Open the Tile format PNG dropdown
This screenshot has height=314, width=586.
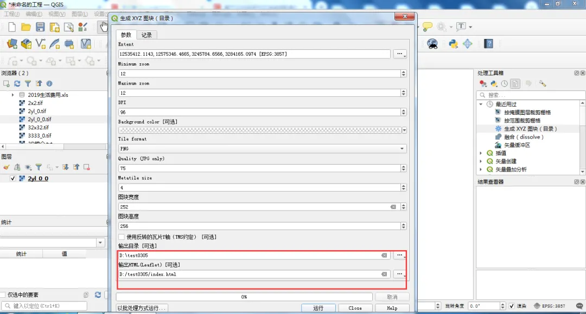tap(262, 148)
